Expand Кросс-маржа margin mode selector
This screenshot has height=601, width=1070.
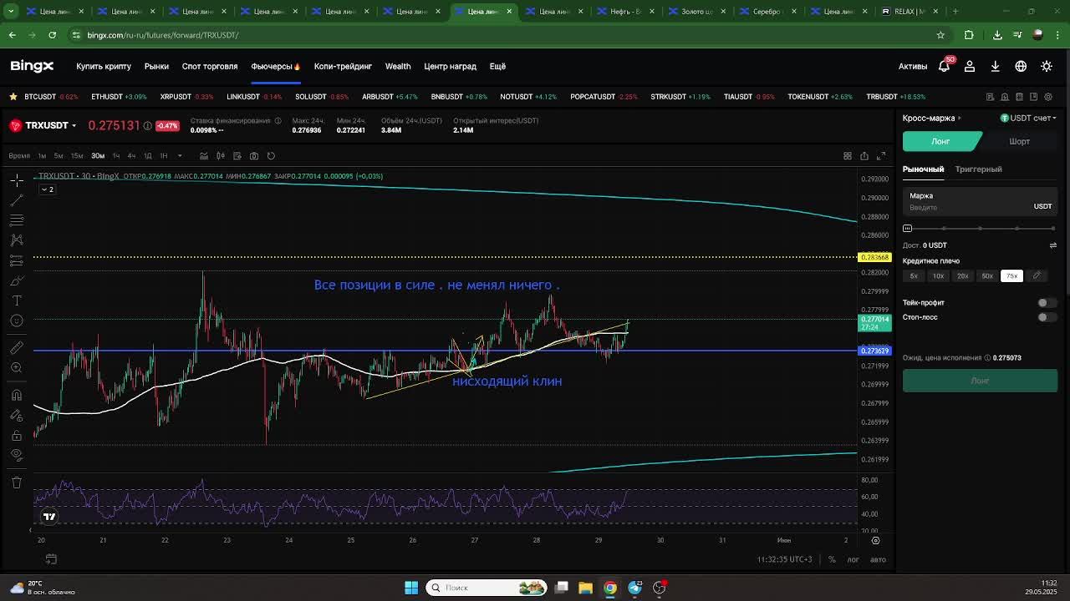pyautogui.click(x=931, y=118)
